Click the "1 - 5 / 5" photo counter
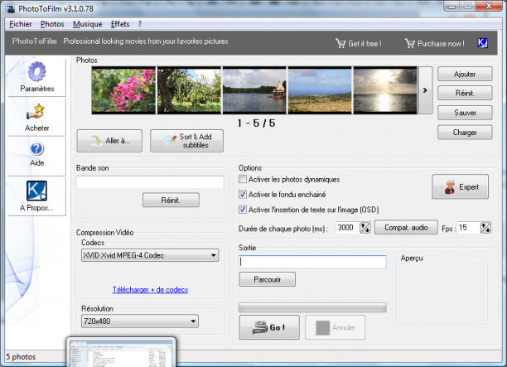 point(256,123)
